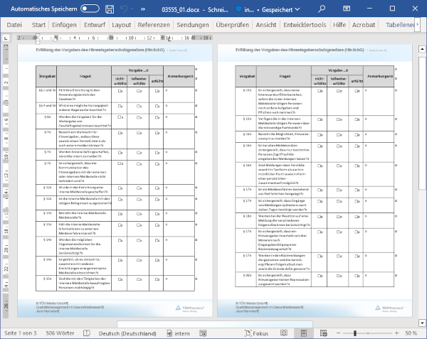Open the Einfügen ribbon tab

click(x=64, y=24)
